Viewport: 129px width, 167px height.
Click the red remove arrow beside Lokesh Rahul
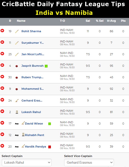[x=2, y=111]
